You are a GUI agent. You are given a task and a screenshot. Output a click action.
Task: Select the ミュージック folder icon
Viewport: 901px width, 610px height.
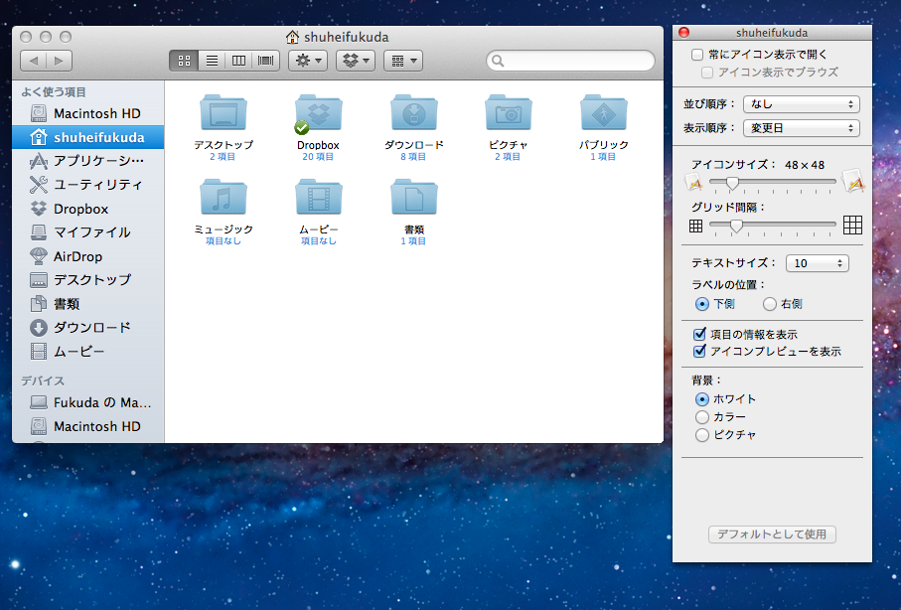224,197
